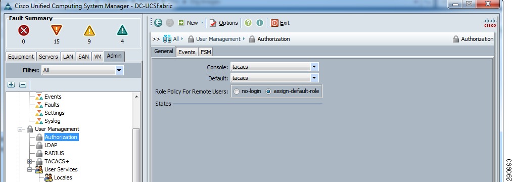This screenshot has height=182, width=512.
Task: Open the Filter dropdown set to All
Action: [82, 70]
